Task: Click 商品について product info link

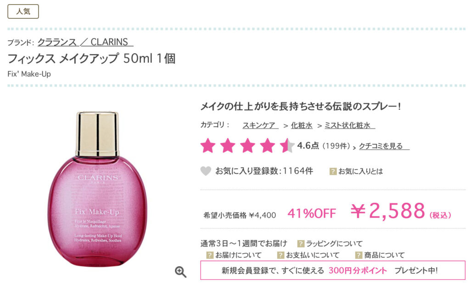Action: (384, 255)
